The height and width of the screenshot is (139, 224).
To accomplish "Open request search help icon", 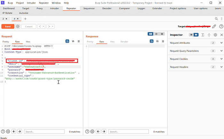I will (3, 132).
